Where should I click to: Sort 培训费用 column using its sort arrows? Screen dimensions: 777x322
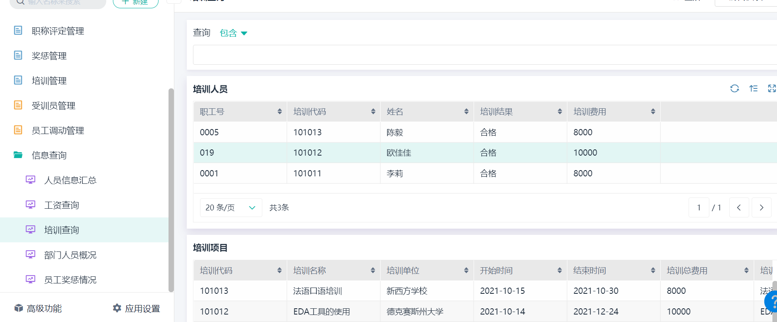click(653, 112)
